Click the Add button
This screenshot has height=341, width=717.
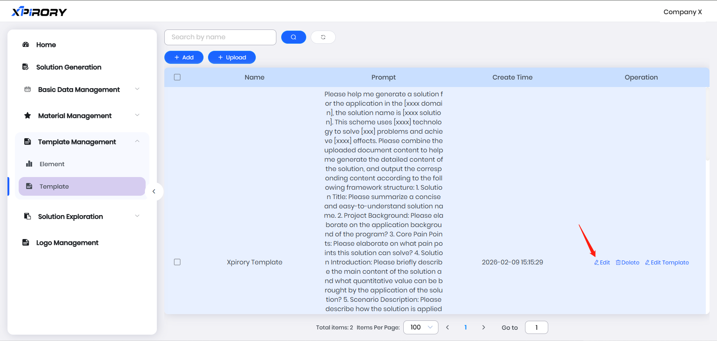(x=184, y=58)
